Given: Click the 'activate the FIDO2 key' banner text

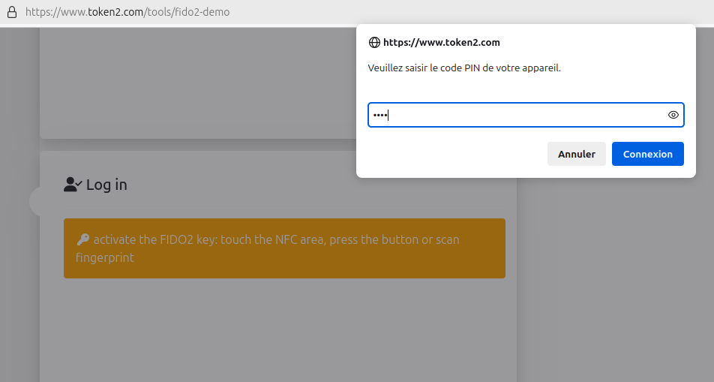Looking at the screenshot, I should (268, 248).
